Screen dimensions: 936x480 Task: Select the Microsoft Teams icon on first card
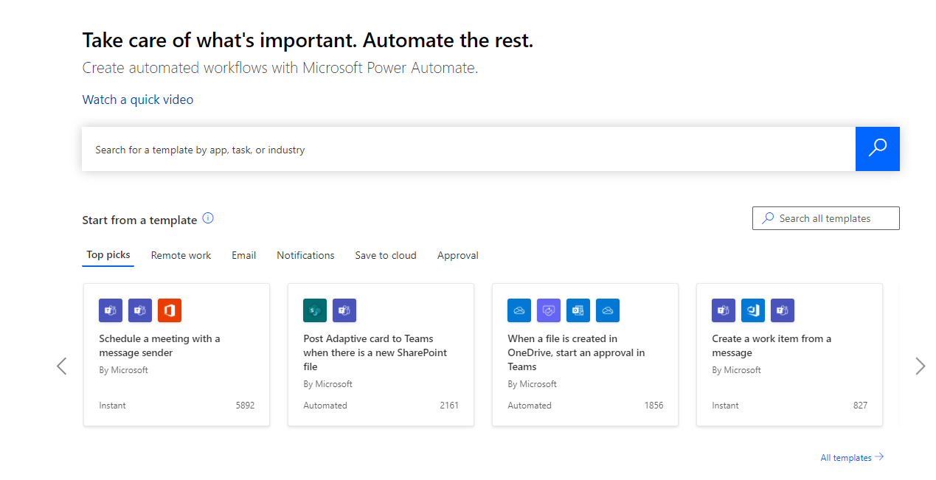pos(110,310)
